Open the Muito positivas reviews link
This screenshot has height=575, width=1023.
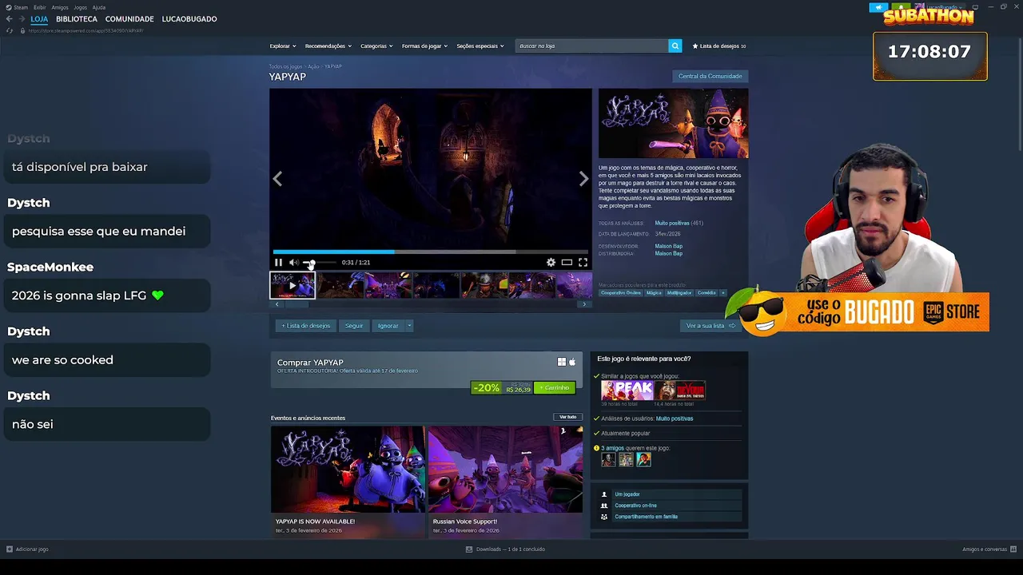click(672, 223)
